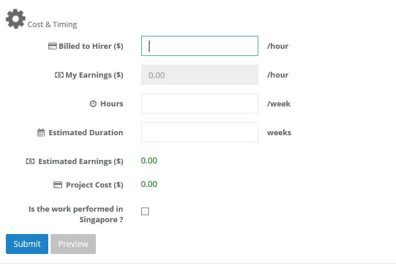Click the Cost & Timing gear icon
Screen dimensions: 396x264
point(16,19)
